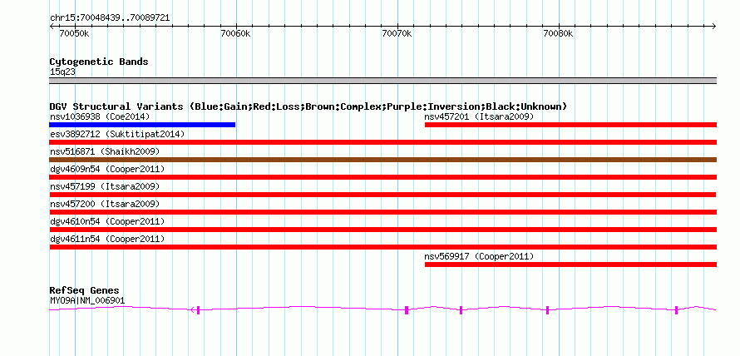This screenshot has width=740, height=356.
Task: Click the DGV Structural Variants track title
Action: (x=308, y=106)
